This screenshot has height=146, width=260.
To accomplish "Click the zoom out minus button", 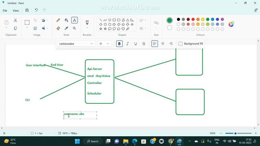I will coord(221,133).
